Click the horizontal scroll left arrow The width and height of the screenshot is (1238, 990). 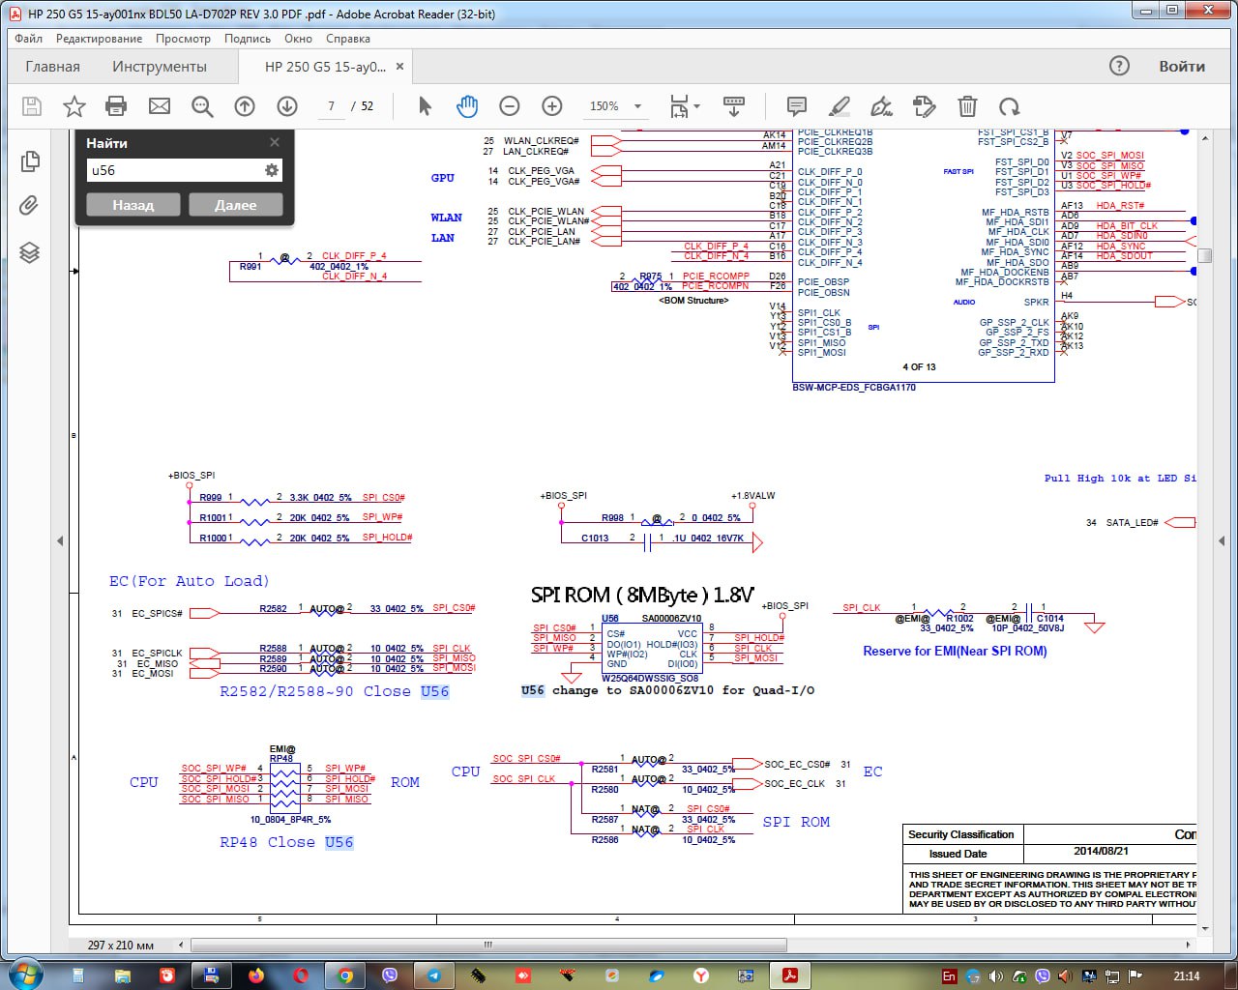(181, 945)
